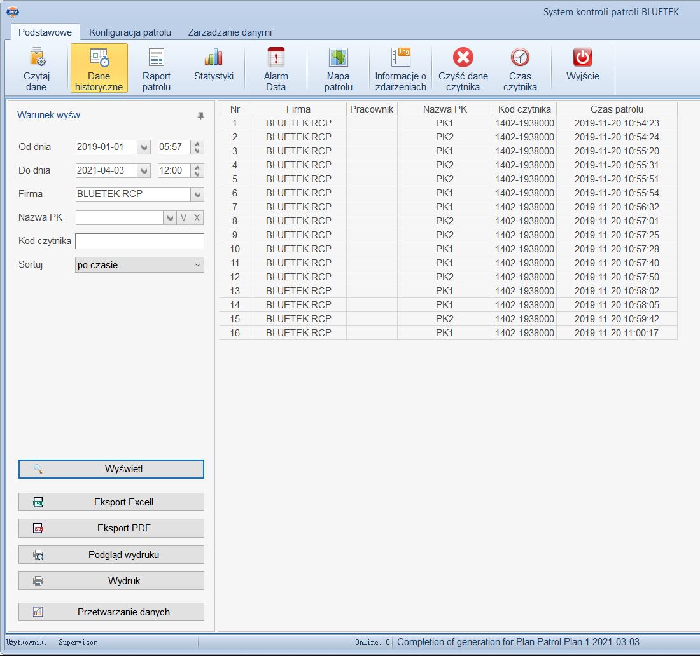This screenshot has width=700, height=656.
Task: Sort by the Nazwa PK column header
Action: coord(445,109)
